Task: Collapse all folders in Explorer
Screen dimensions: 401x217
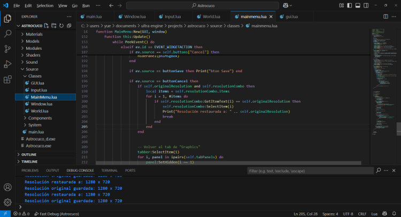Action: (x=69, y=25)
